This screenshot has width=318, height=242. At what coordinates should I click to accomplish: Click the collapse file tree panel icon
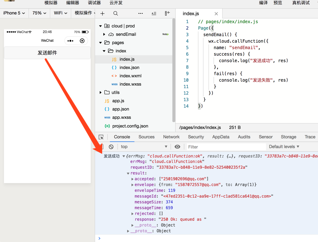coord(167,14)
